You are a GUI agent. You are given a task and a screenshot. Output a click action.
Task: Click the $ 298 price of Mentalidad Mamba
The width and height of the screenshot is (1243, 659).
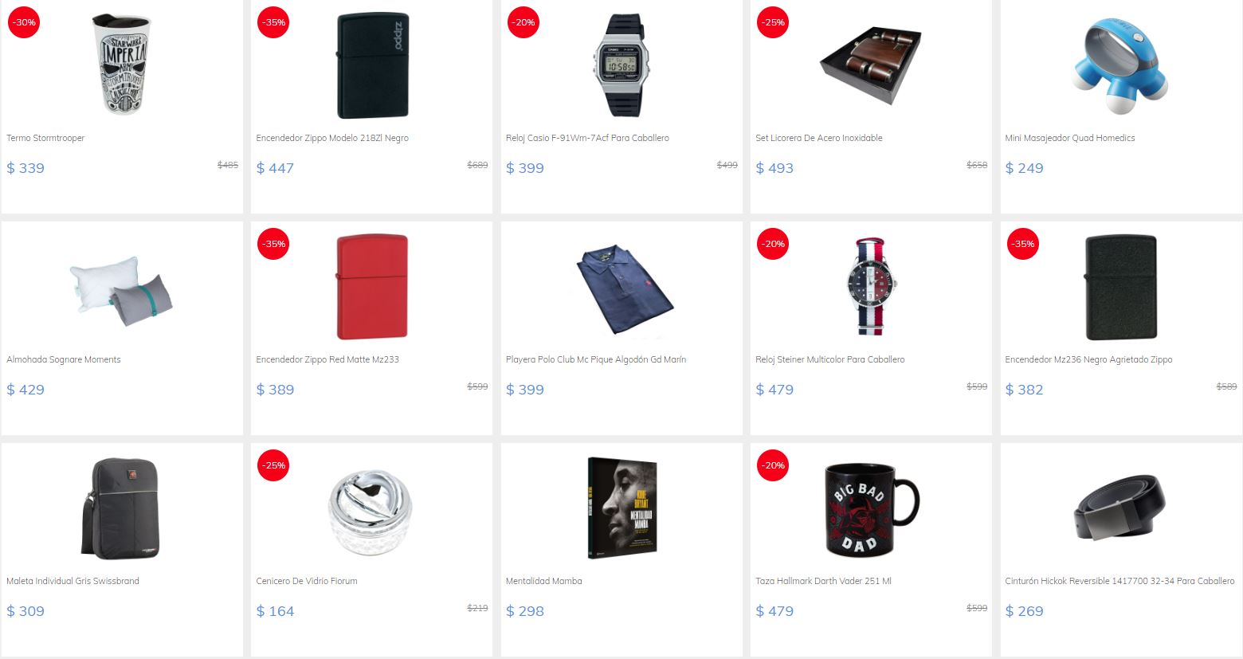(525, 611)
